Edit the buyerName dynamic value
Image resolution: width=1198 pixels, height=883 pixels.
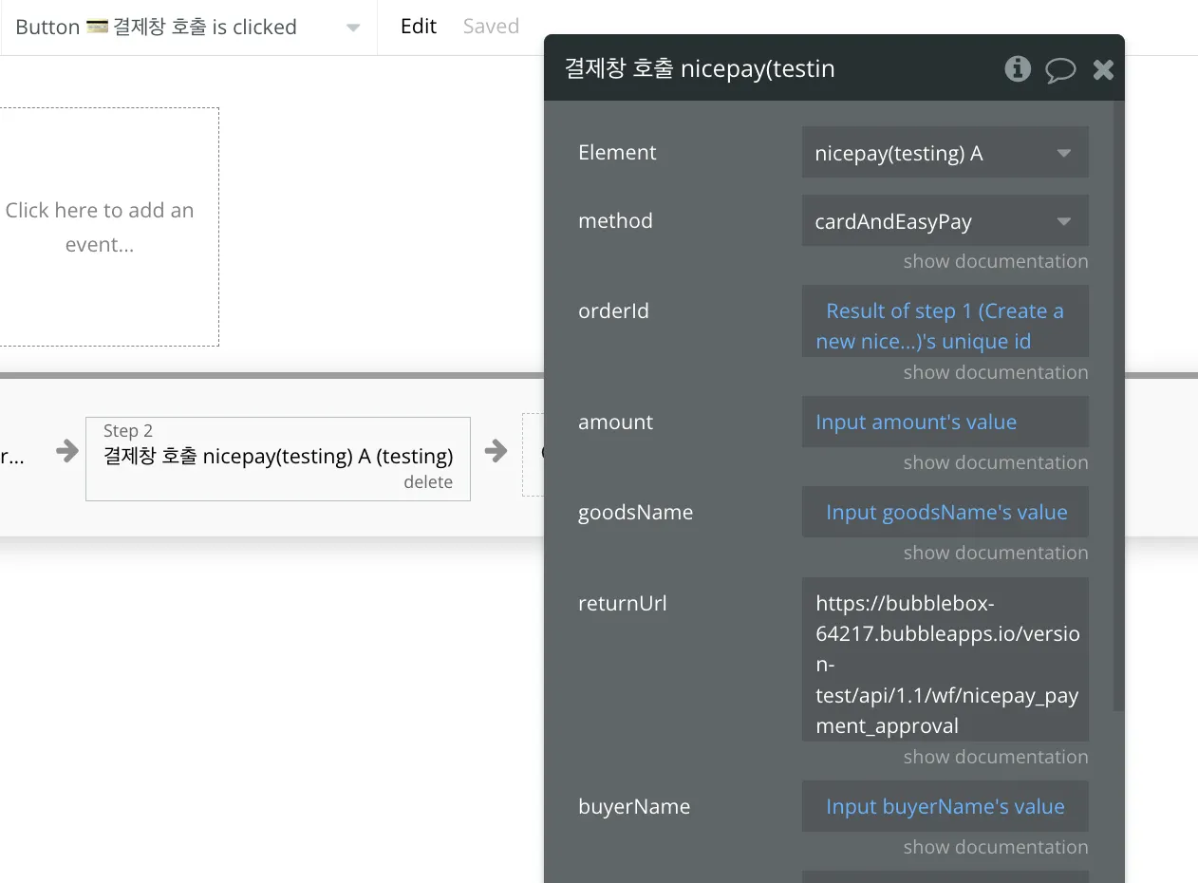(945, 807)
